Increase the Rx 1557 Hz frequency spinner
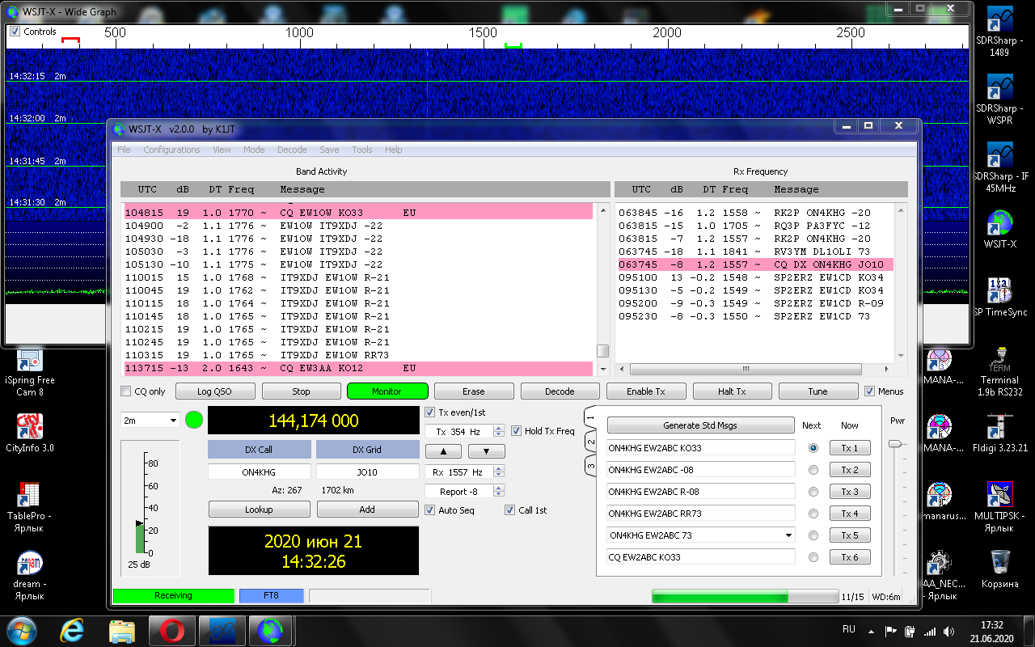 (x=498, y=469)
